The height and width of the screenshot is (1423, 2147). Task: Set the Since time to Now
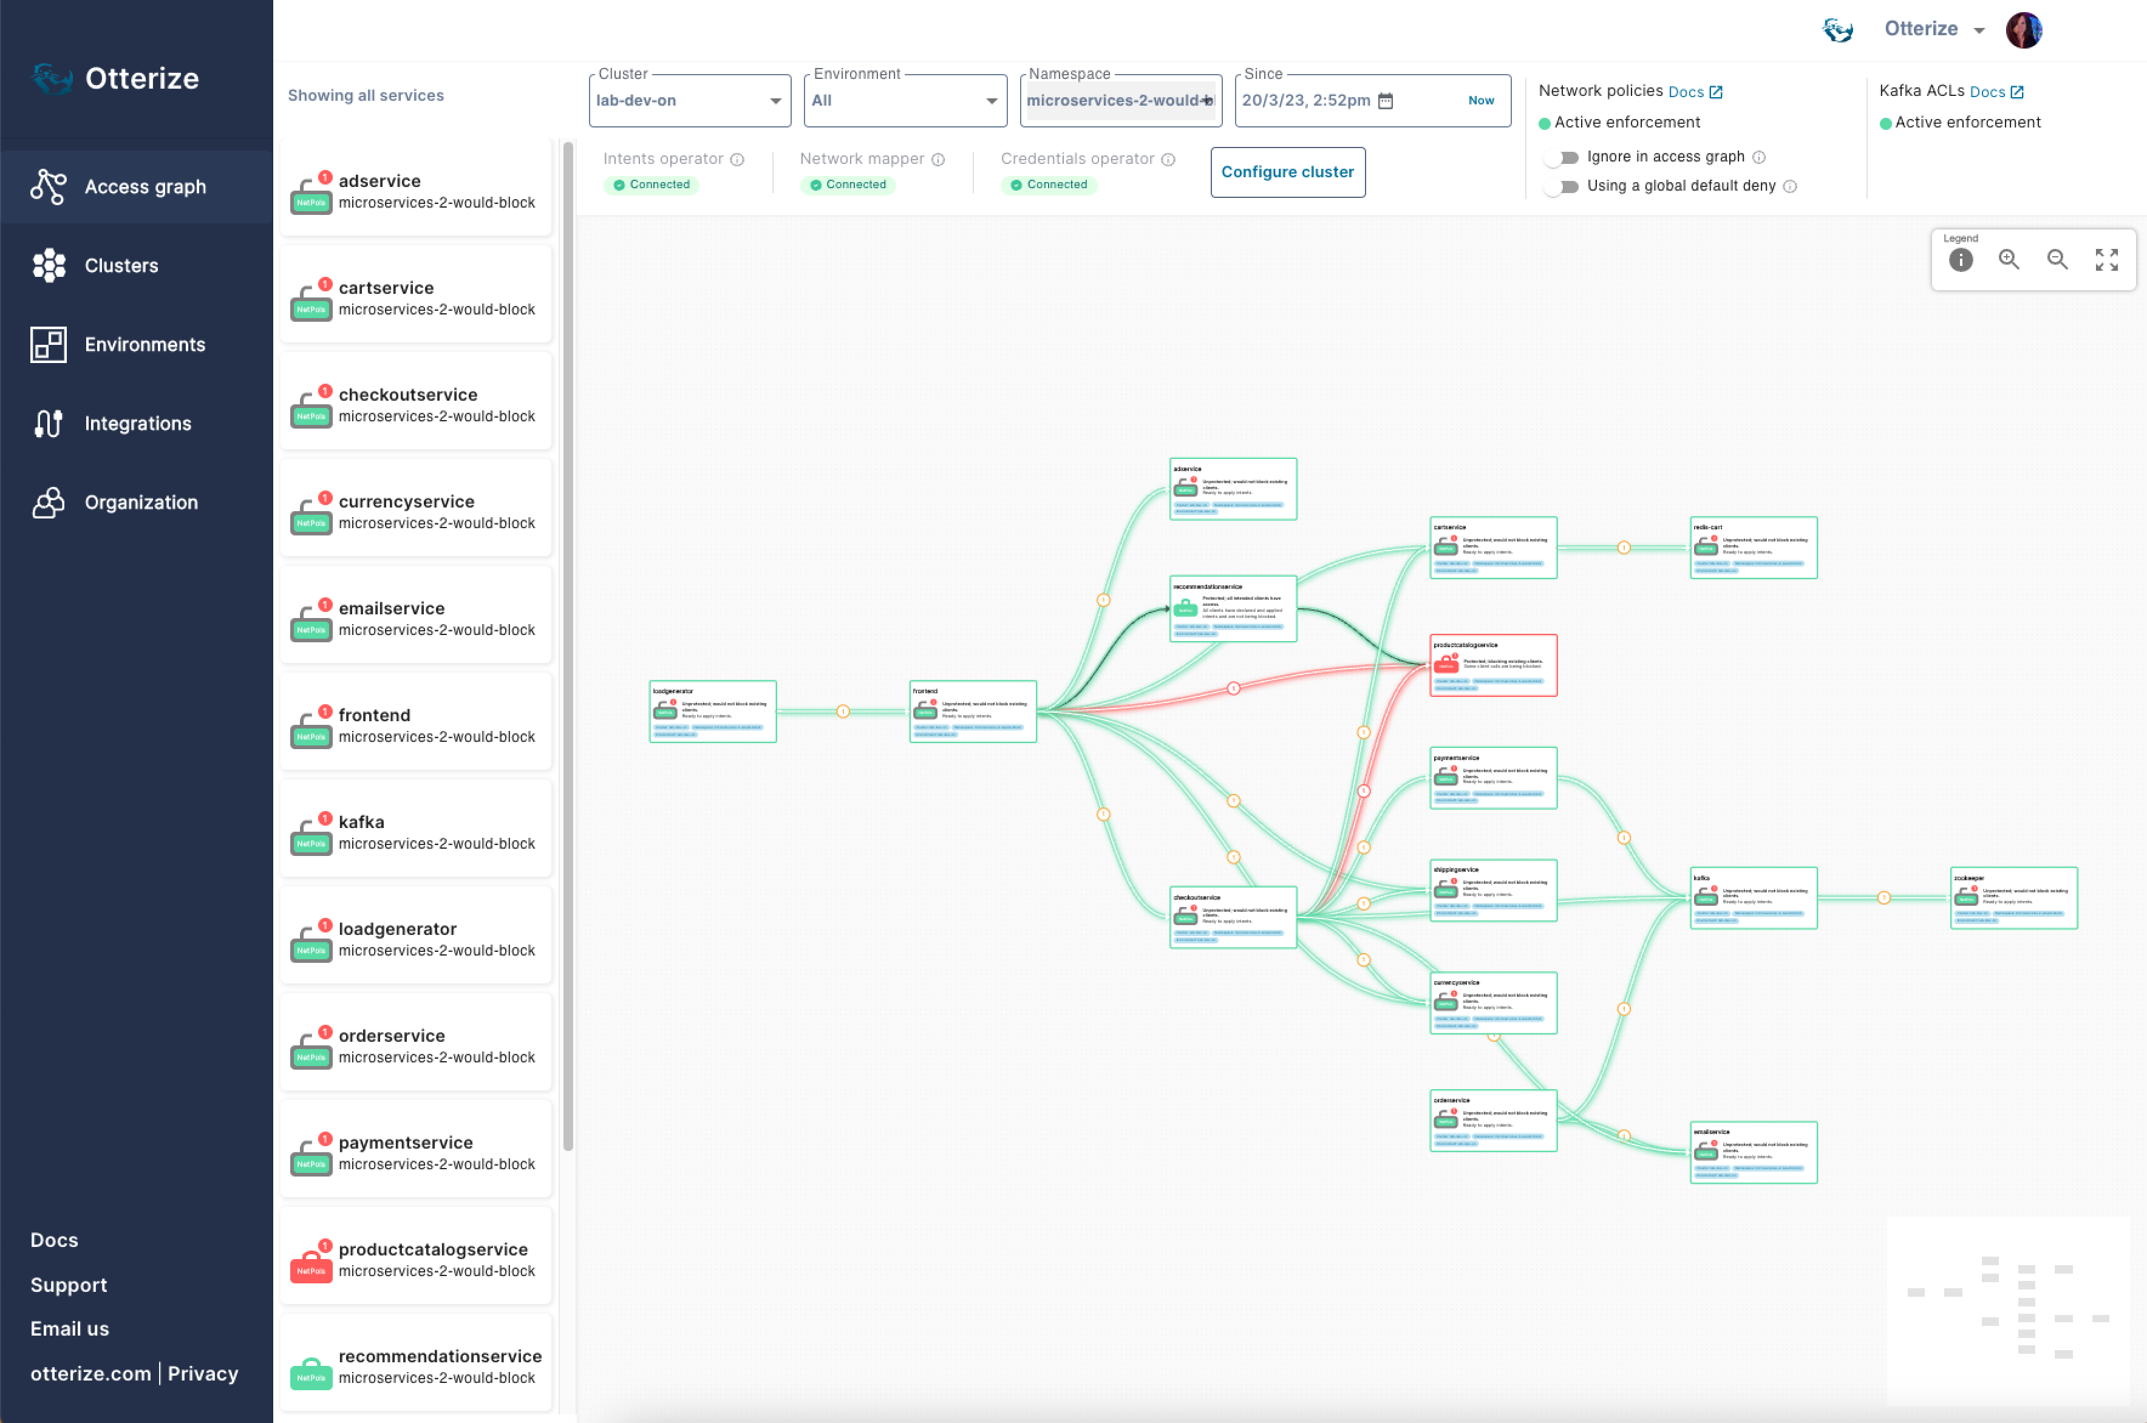1481,101
